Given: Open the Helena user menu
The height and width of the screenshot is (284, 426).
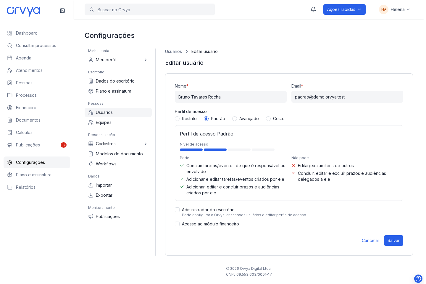Looking at the screenshot, I should [x=395, y=9].
